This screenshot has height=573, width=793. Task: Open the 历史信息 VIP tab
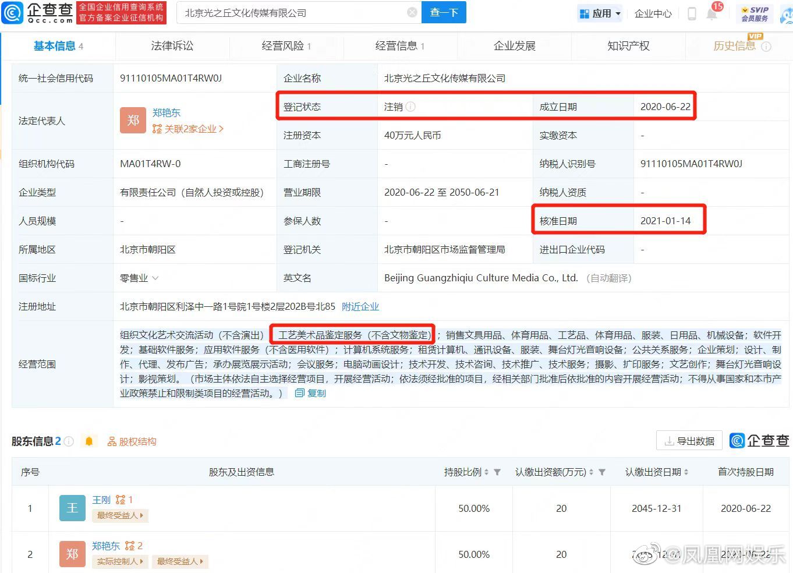pos(735,46)
